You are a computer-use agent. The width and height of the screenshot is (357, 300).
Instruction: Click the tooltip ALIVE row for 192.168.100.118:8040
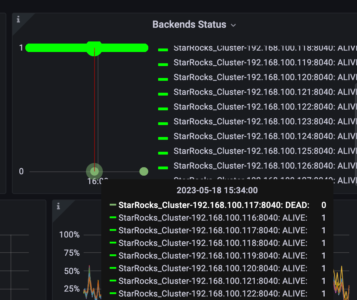pos(218,243)
